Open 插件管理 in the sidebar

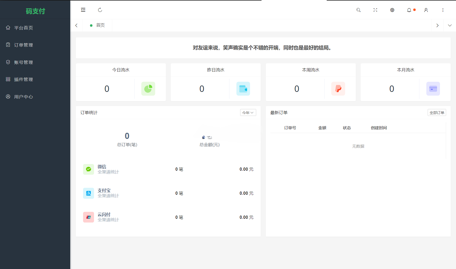coord(24,79)
